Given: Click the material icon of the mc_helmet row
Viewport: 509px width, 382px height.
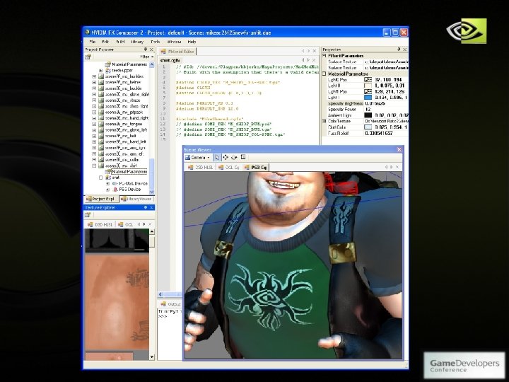Looking at the screenshot, I should tap(101, 83).
